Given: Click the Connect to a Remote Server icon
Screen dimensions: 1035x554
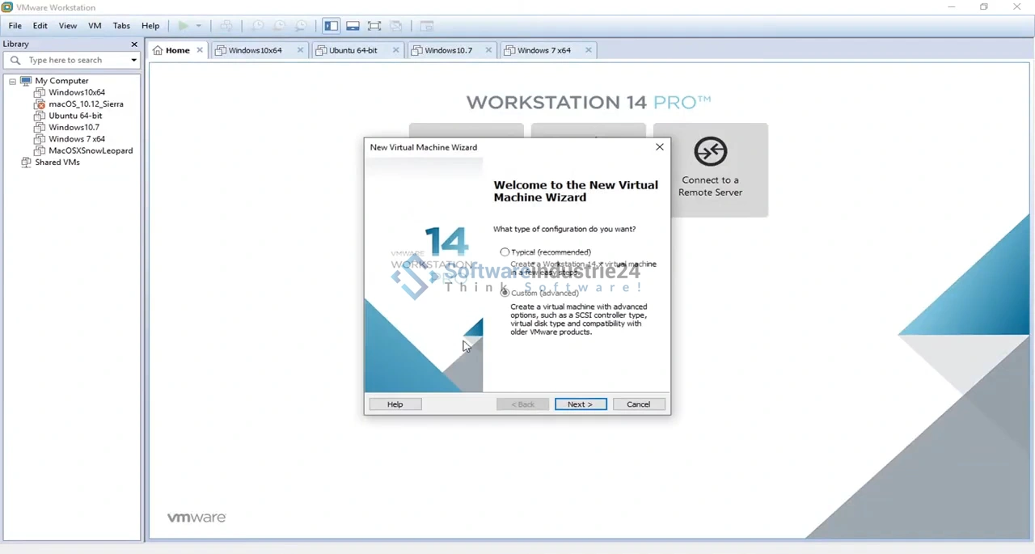Looking at the screenshot, I should tap(710, 152).
